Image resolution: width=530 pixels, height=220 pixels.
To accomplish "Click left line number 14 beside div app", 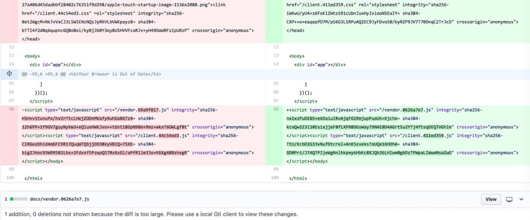I will 12,64.
